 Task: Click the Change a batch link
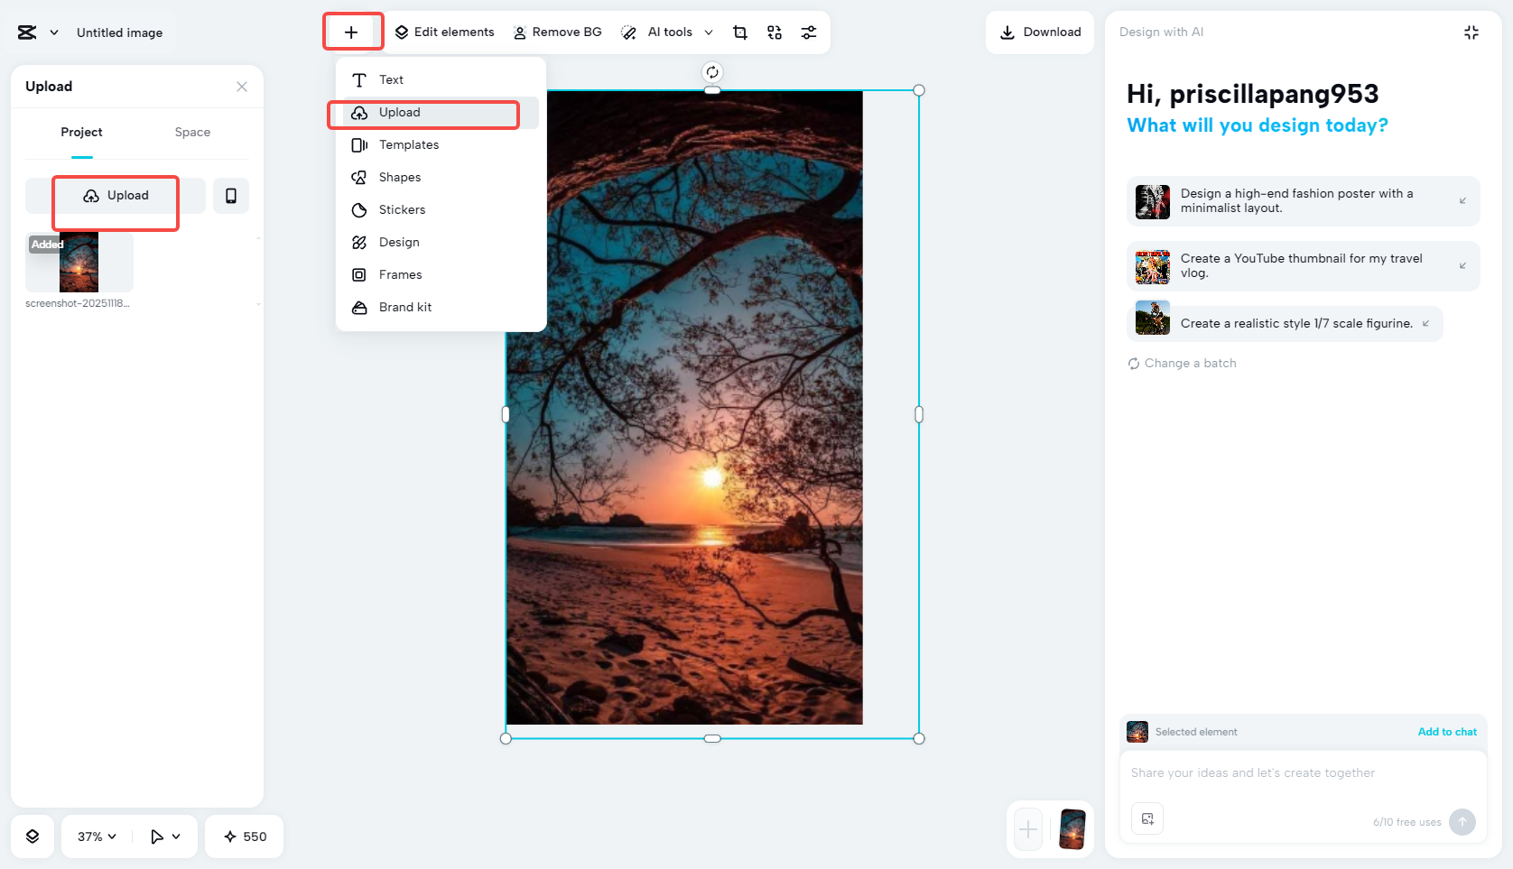[x=1182, y=363]
